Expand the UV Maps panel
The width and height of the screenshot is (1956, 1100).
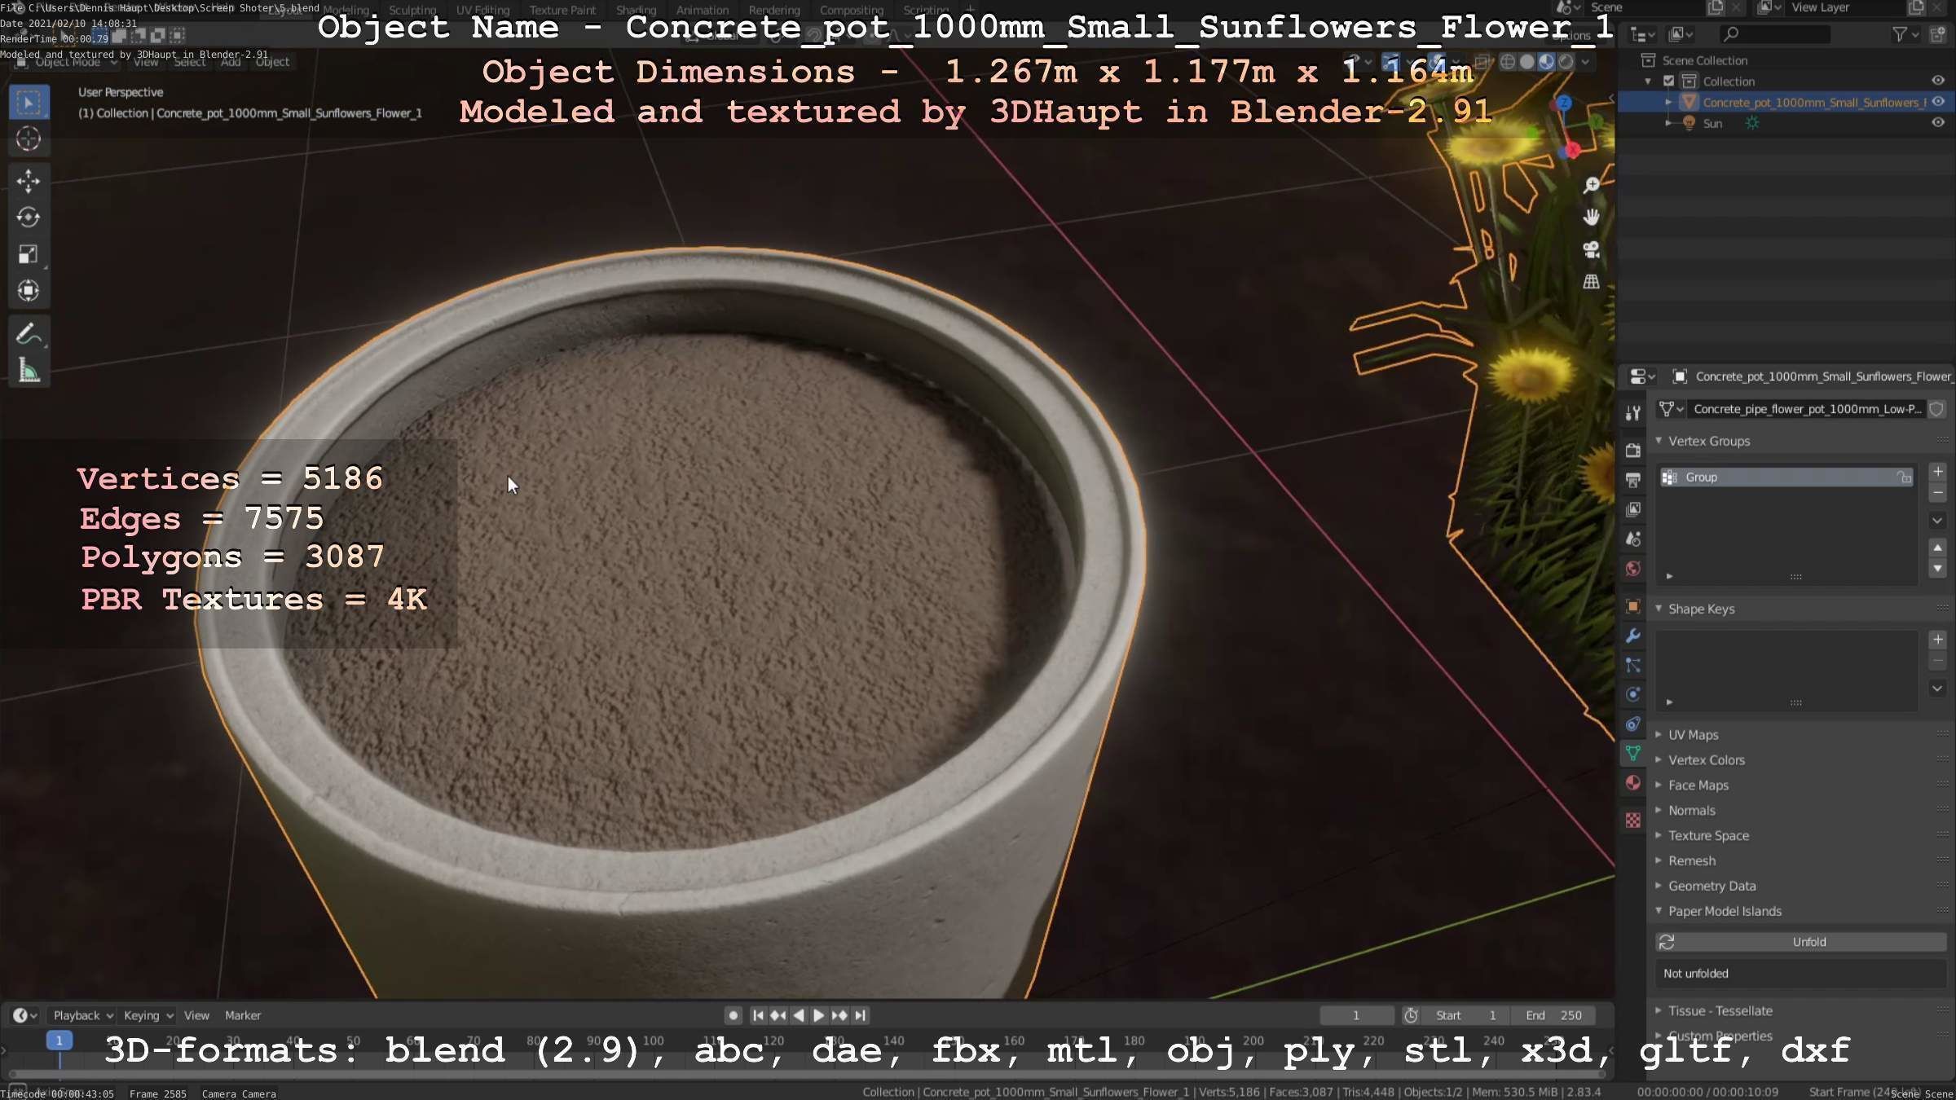click(x=1659, y=735)
